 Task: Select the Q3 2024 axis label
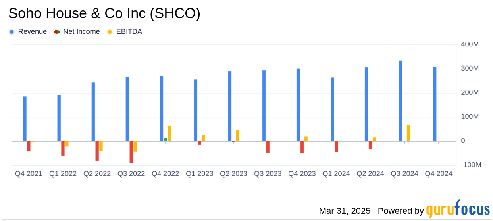pyautogui.click(x=404, y=174)
